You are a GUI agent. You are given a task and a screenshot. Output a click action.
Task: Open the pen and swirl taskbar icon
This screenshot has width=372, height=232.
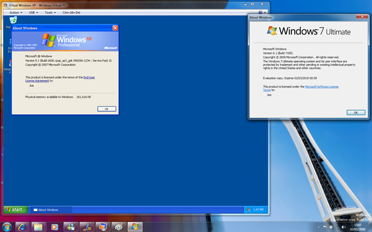(x=87, y=227)
